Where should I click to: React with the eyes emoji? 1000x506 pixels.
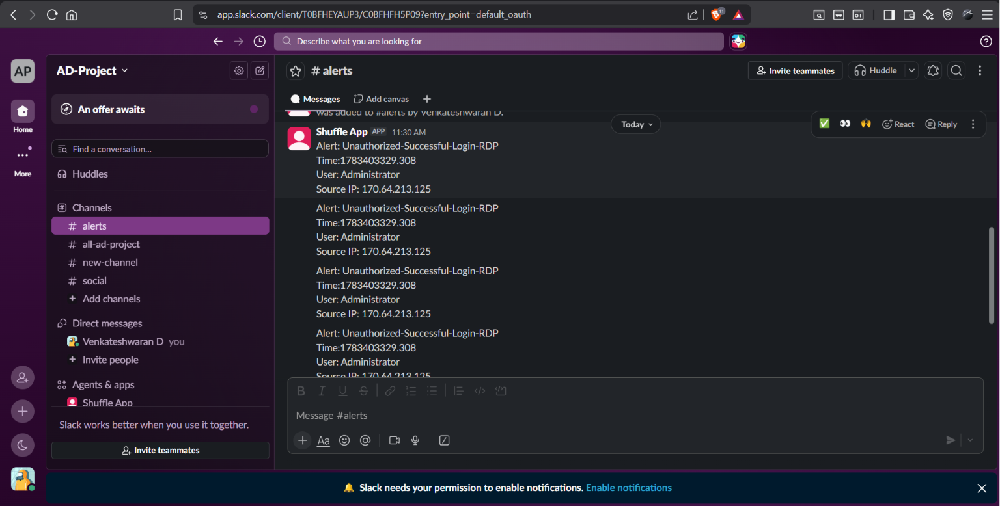coord(845,124)
